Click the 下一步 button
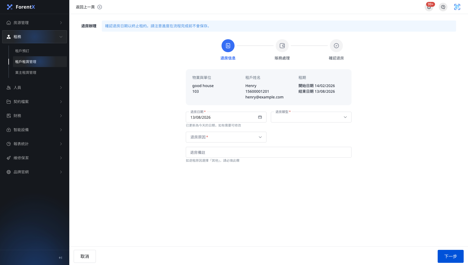The height and width of the screenshot is (265, 468). point(451,256)
